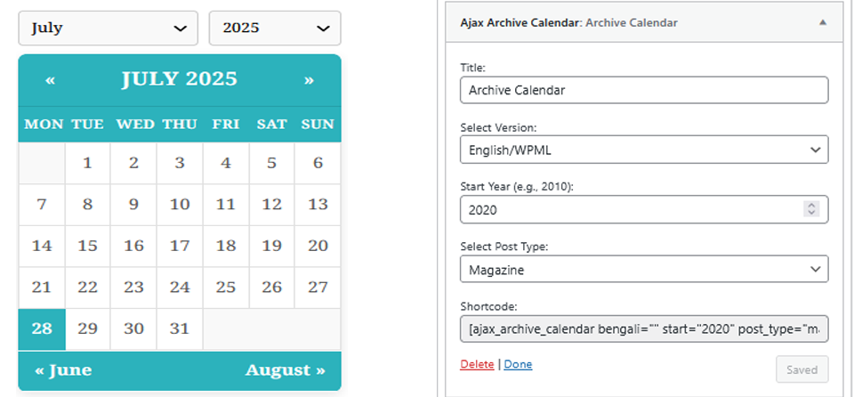Navigate to « June link
Image resolution: width=862 pixels, height=397 pixels.
click(x=63, y=370)
